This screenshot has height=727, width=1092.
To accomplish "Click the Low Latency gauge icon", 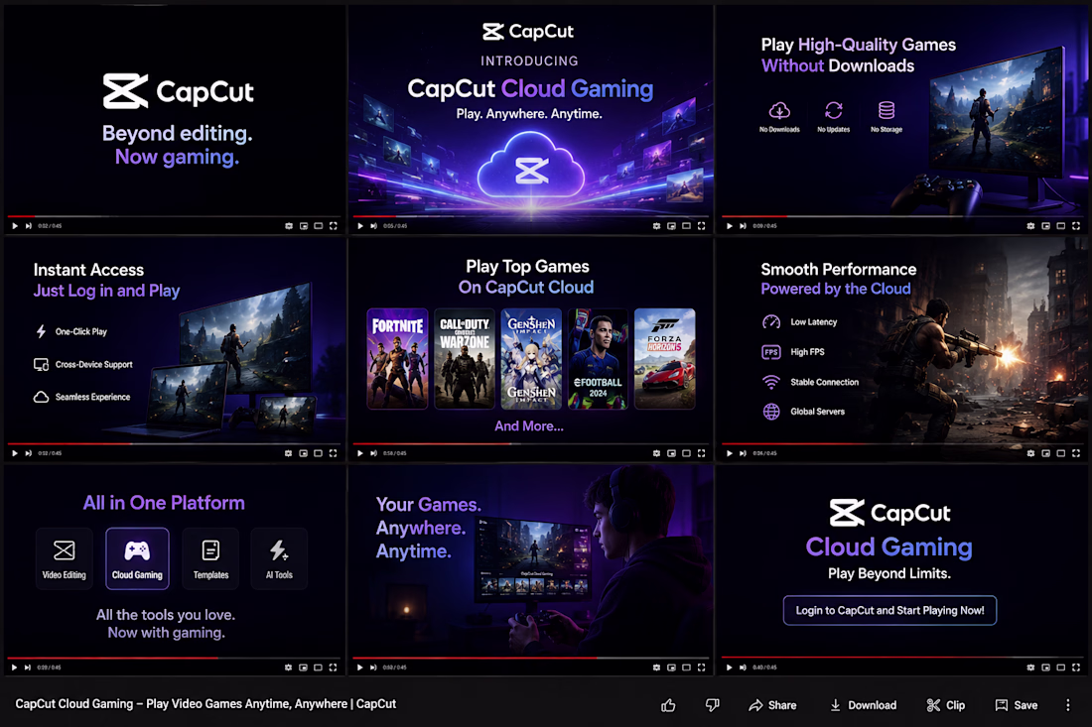I will point(771,322).
